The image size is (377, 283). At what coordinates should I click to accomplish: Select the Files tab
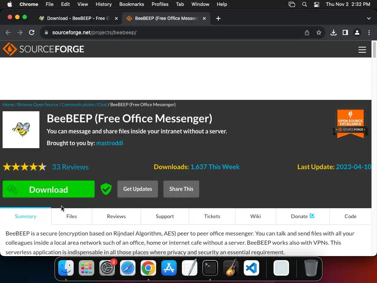click(71, 216)
